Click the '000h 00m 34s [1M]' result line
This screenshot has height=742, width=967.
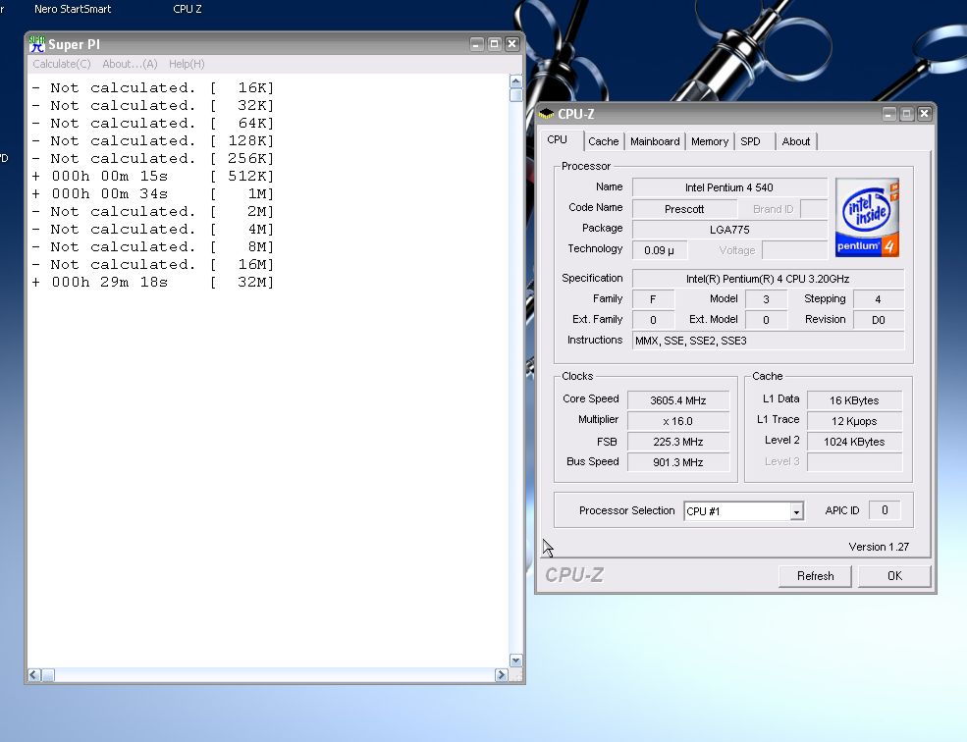tap(153, 193)
